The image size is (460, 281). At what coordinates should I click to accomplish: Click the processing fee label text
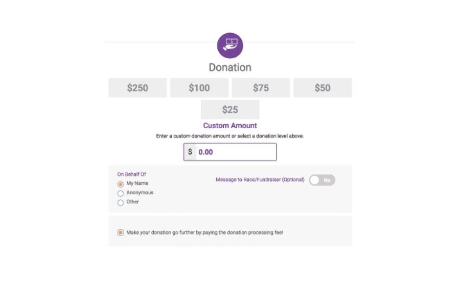pyautogui.click(x=205, y=232)
